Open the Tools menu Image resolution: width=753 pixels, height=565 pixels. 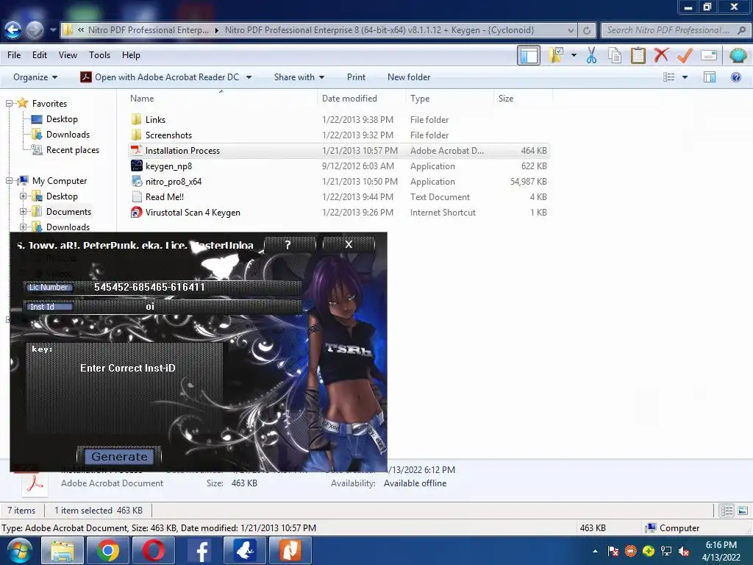pos(99,55)
